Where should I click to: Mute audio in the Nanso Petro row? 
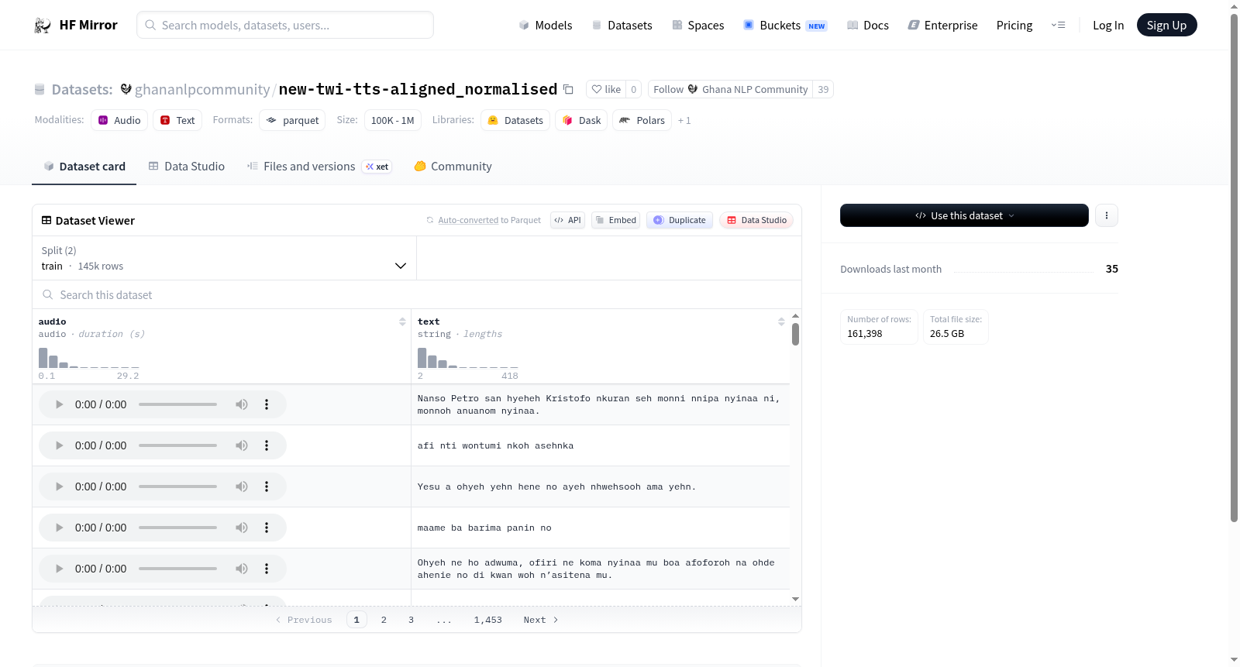click(x=242, y=404)
